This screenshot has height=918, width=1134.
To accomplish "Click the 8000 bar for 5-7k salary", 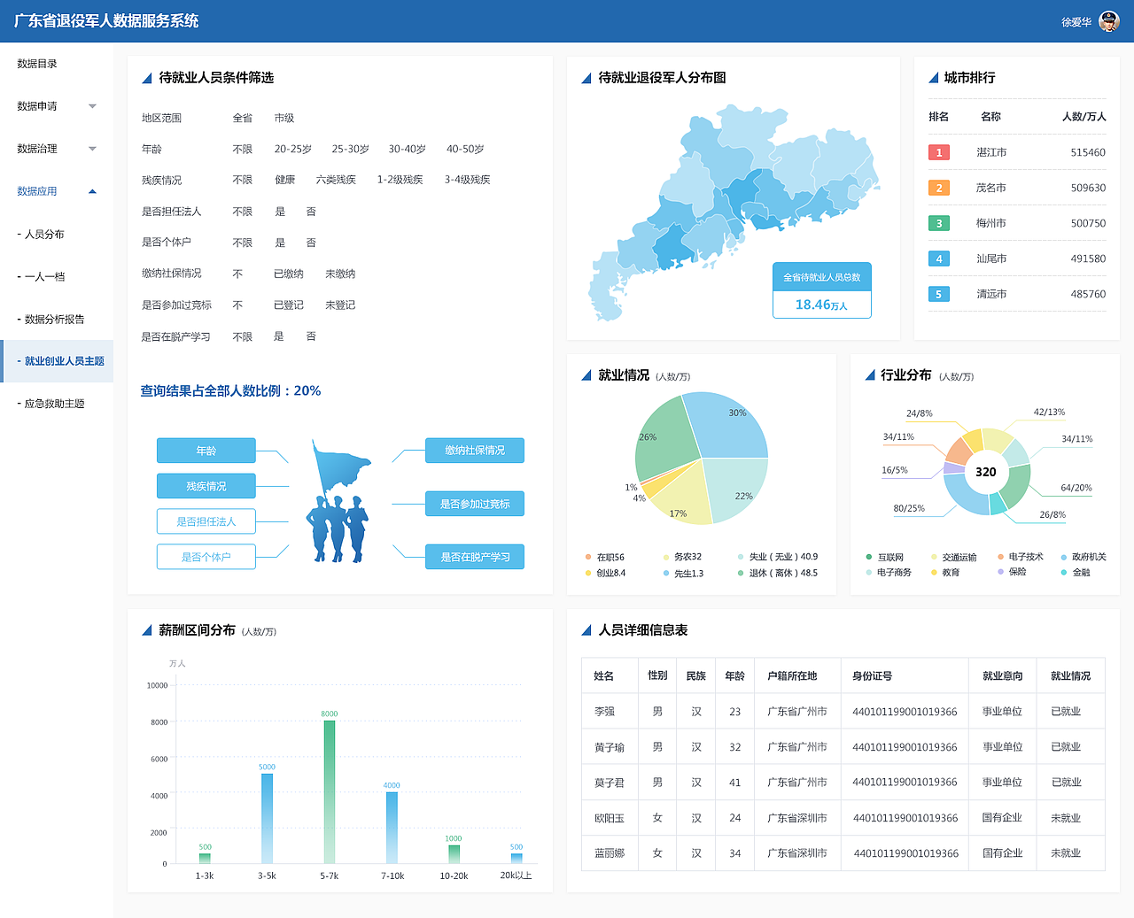I will click(x=330, y=791).
